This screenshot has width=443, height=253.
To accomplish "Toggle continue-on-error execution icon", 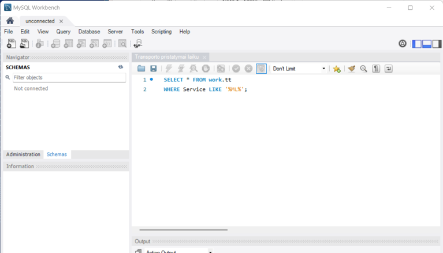I will click(221, 69).
